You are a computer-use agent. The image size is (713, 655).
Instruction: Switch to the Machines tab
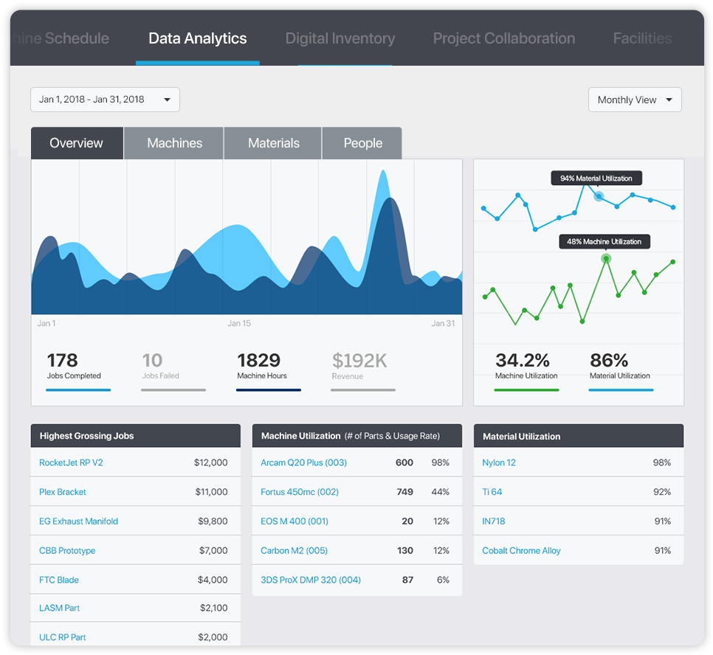[x=174, y=143]
